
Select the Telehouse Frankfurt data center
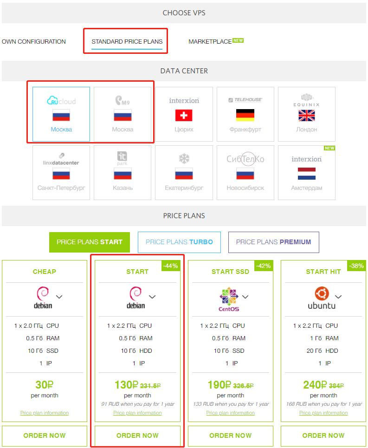[245, 114]
